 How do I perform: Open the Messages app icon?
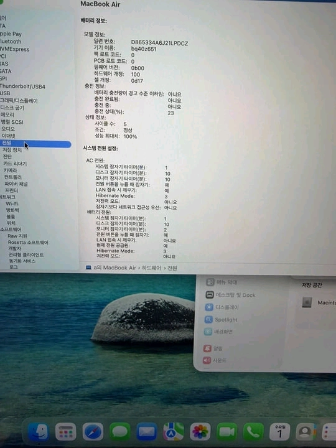[x=119, y=432]
